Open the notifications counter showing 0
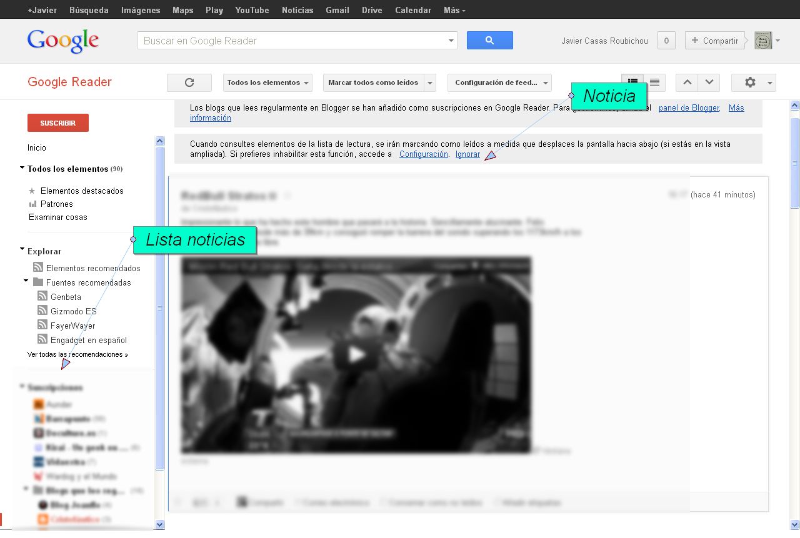This screenshot has width=800, height=538. [x=666, y=41]
